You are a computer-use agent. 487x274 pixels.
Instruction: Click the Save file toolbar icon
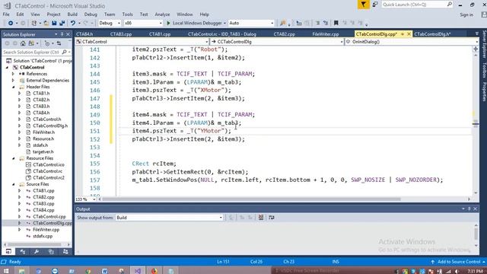click(54, 23)
